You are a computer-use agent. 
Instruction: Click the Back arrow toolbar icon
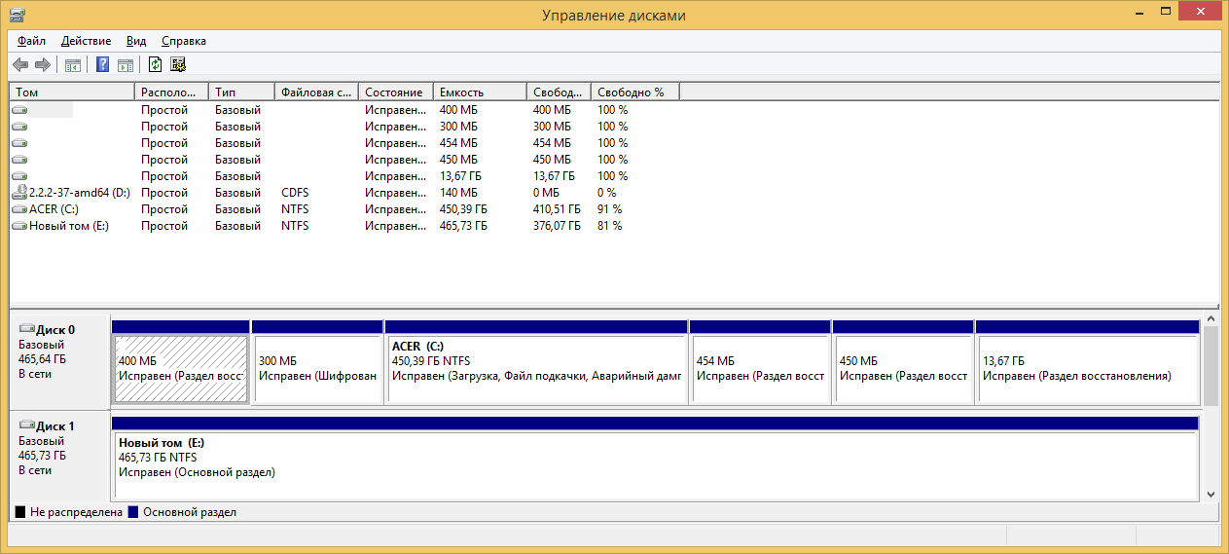click(20, 65)
